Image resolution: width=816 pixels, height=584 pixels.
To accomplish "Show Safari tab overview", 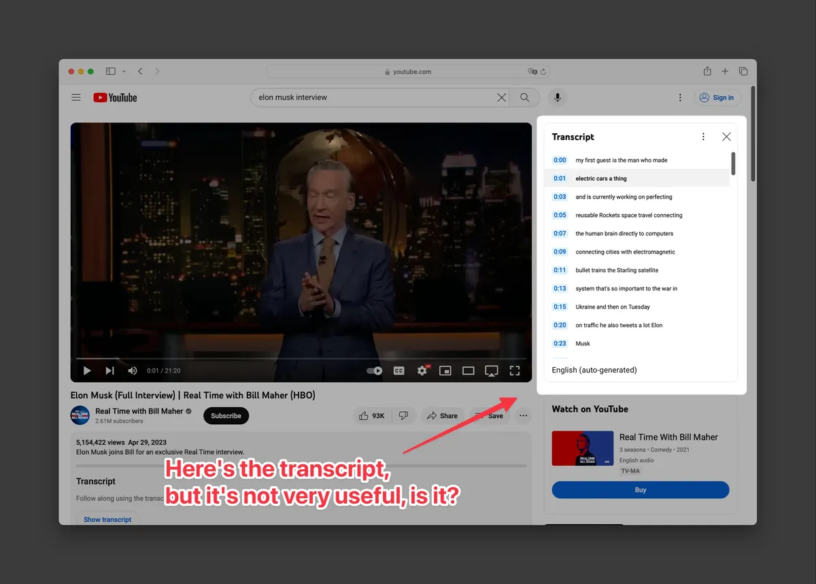I will tap(743, 71).
